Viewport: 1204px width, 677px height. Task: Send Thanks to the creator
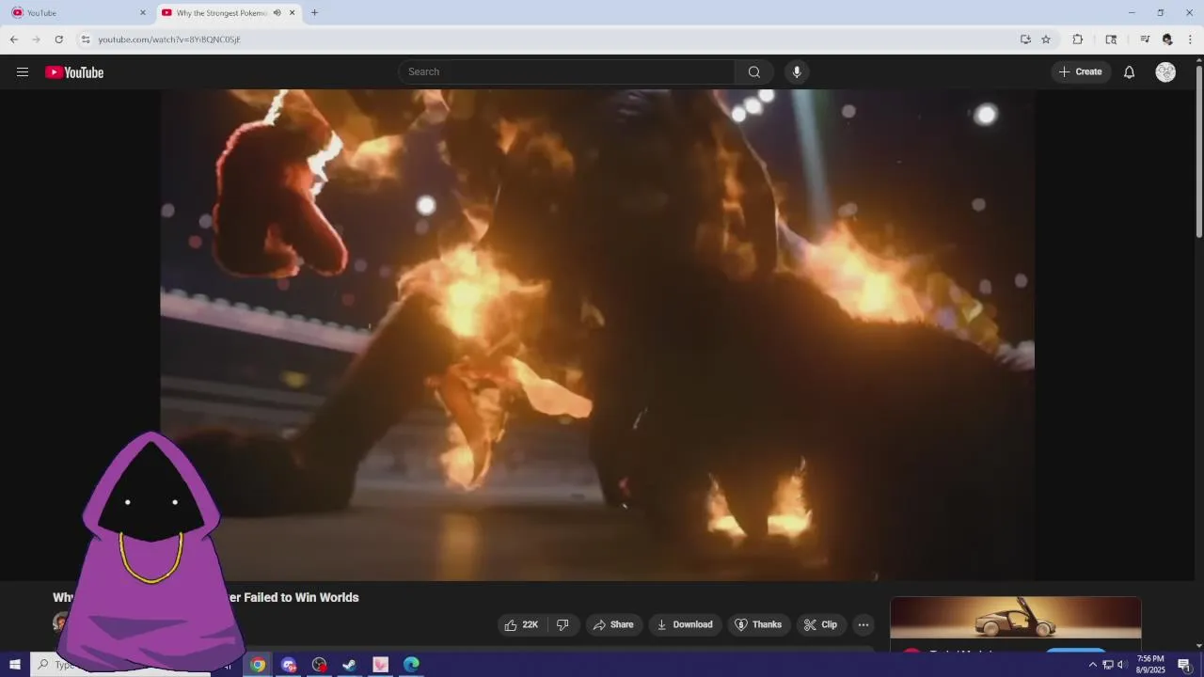coord(758,624)
